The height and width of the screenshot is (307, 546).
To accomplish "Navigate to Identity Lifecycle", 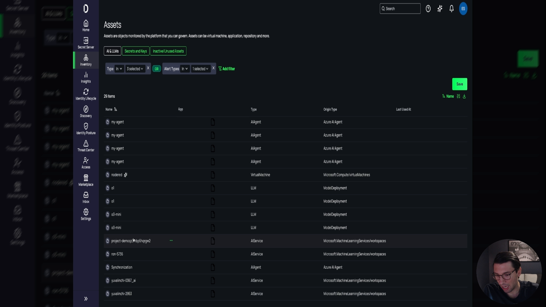I will (x=86, y=94).
